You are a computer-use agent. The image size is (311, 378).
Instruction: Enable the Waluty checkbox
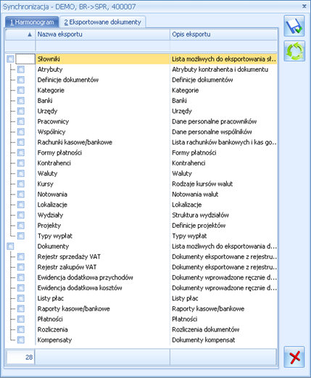(21, 173)
